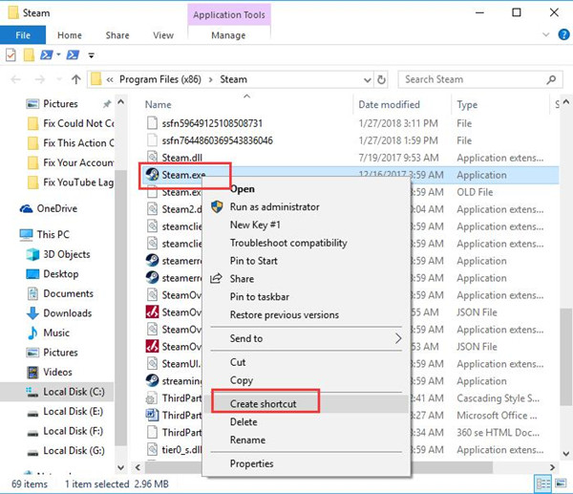Open the Manage tab under Application Tools
Screen dimensions: 573x494
click(x=228, y=35)
